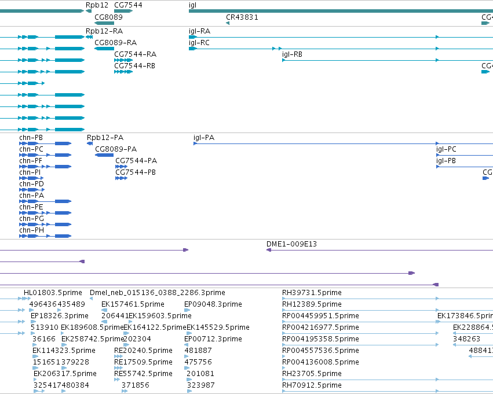Select the EST labeled 323987

200,385
